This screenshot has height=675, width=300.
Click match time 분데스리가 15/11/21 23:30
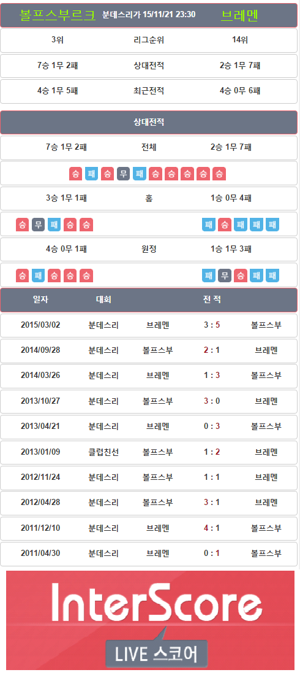pyautogui.click(x=149, y=15)
